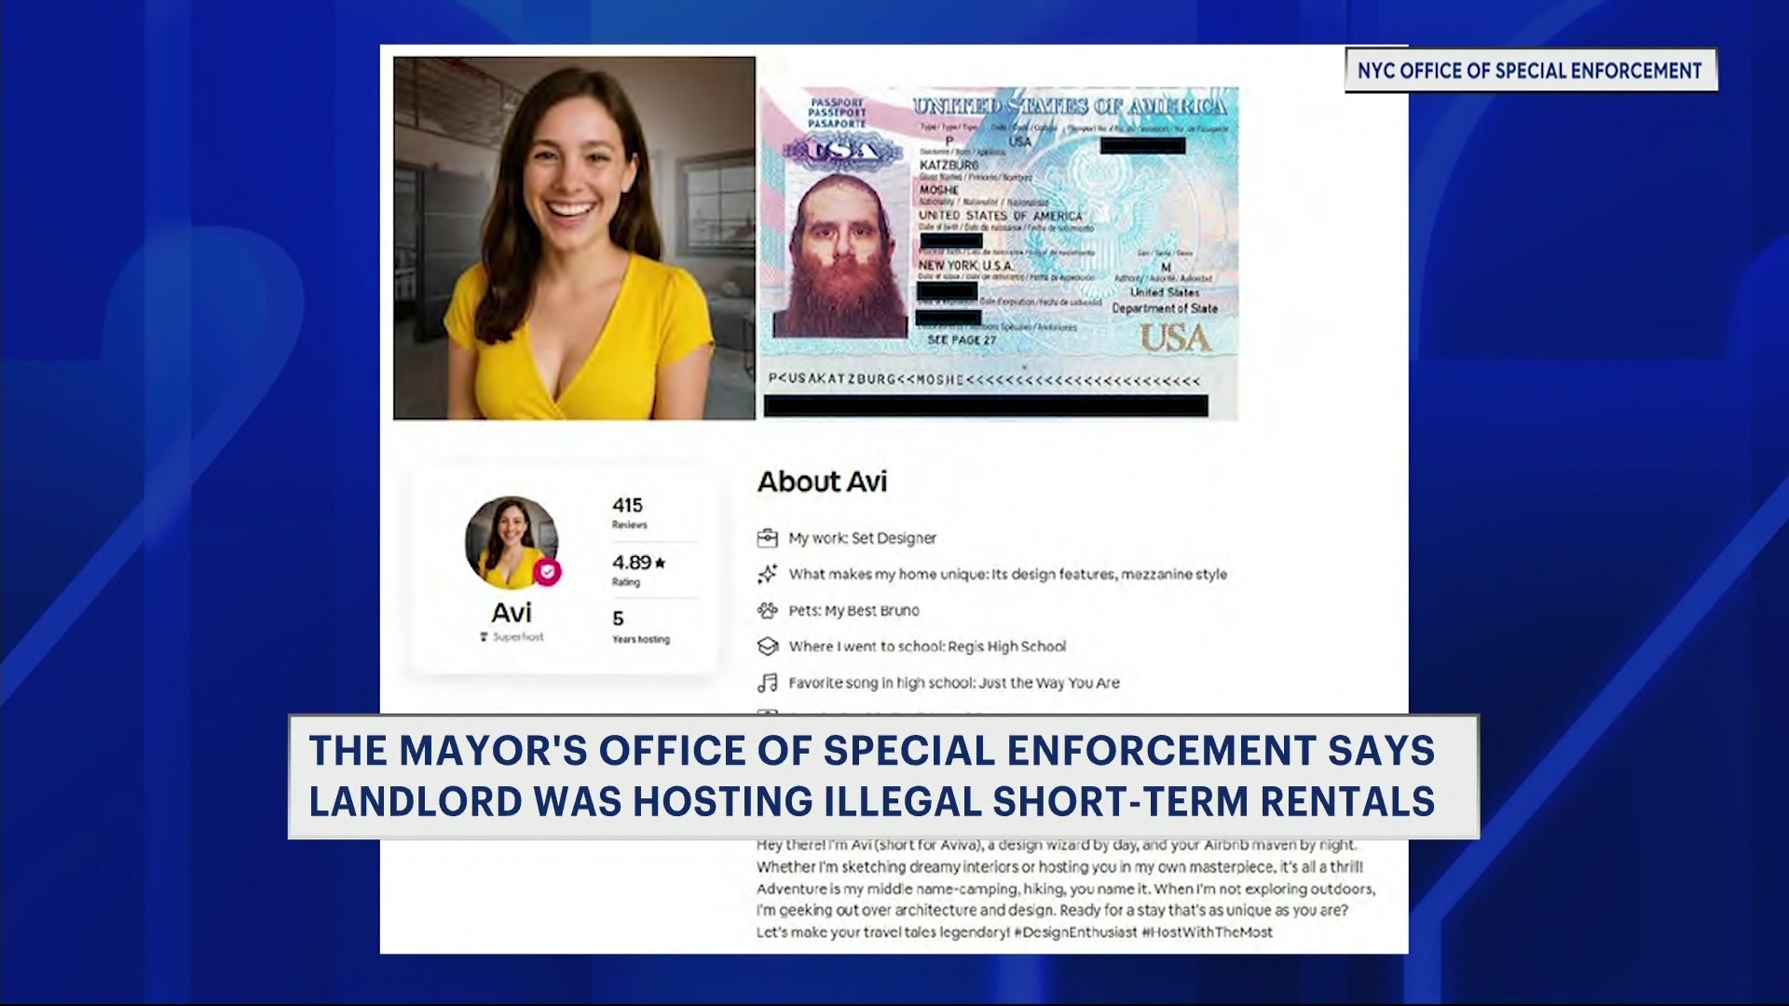Click the 5 Years hosting stat
The width and height of the screenshot is (1789, 1006).
(x=639, y=626)
